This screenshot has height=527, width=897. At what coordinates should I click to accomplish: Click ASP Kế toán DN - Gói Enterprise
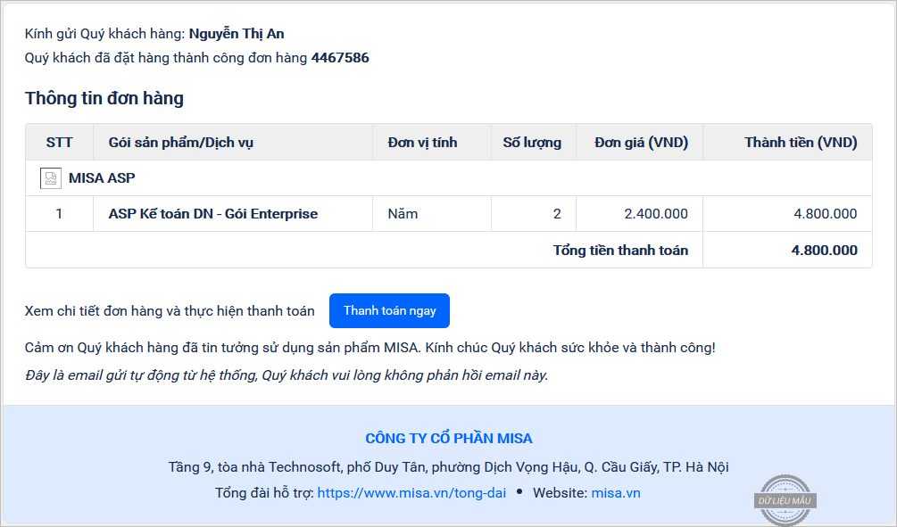[213, 214]
